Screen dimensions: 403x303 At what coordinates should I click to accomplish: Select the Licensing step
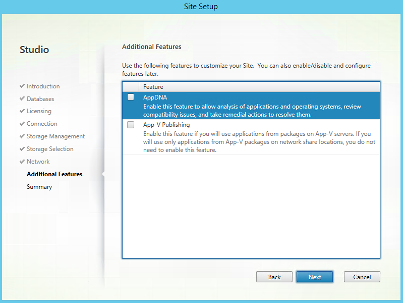point(39,111)
